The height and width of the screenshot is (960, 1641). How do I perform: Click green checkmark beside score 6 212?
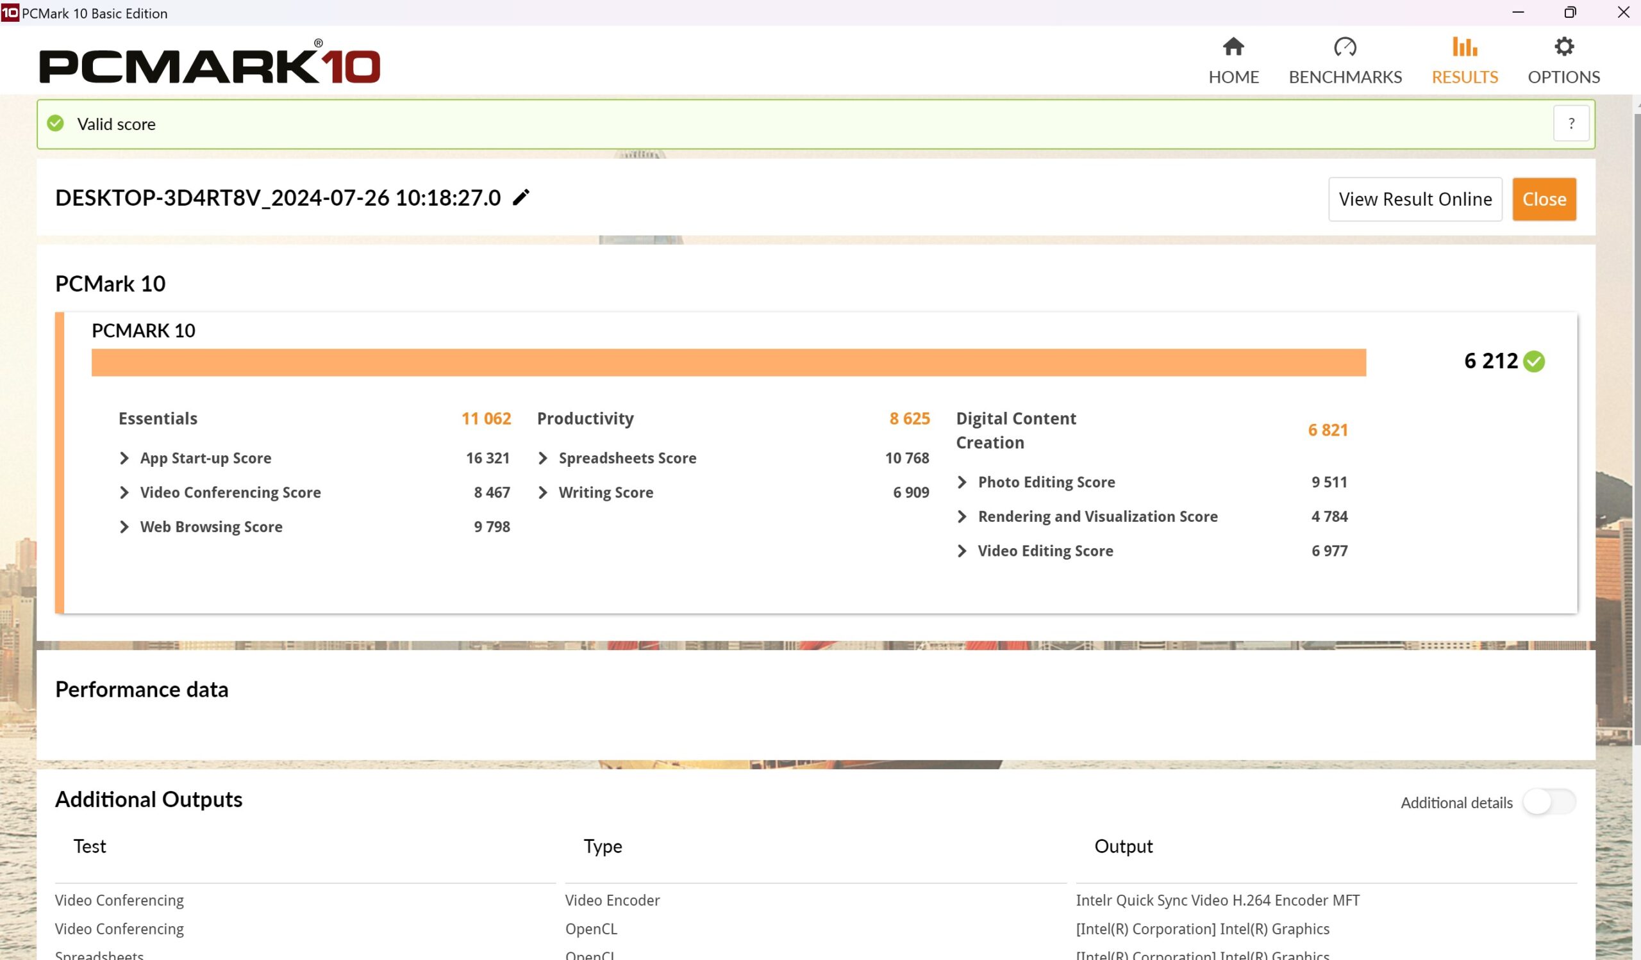(x=1533, y=362)
